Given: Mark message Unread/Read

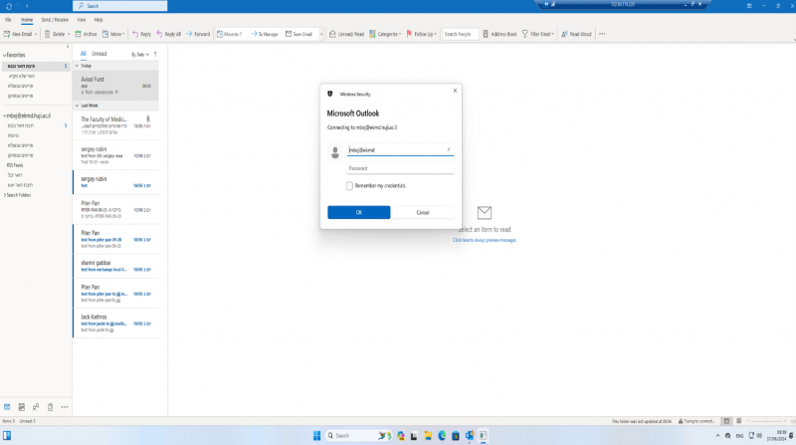Looking at the screenshot, I should [346, 34].
